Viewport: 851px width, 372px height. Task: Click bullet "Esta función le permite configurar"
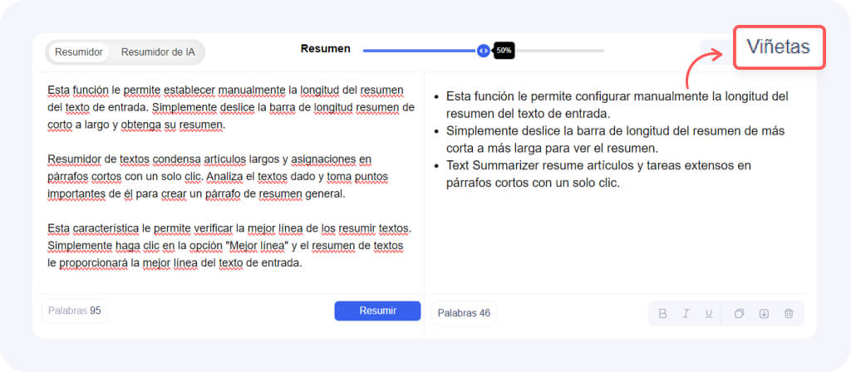click(x=617, y=105)
